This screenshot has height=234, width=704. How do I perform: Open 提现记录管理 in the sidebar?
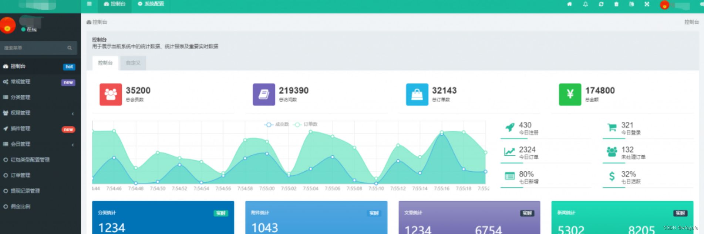coord(40,191)
